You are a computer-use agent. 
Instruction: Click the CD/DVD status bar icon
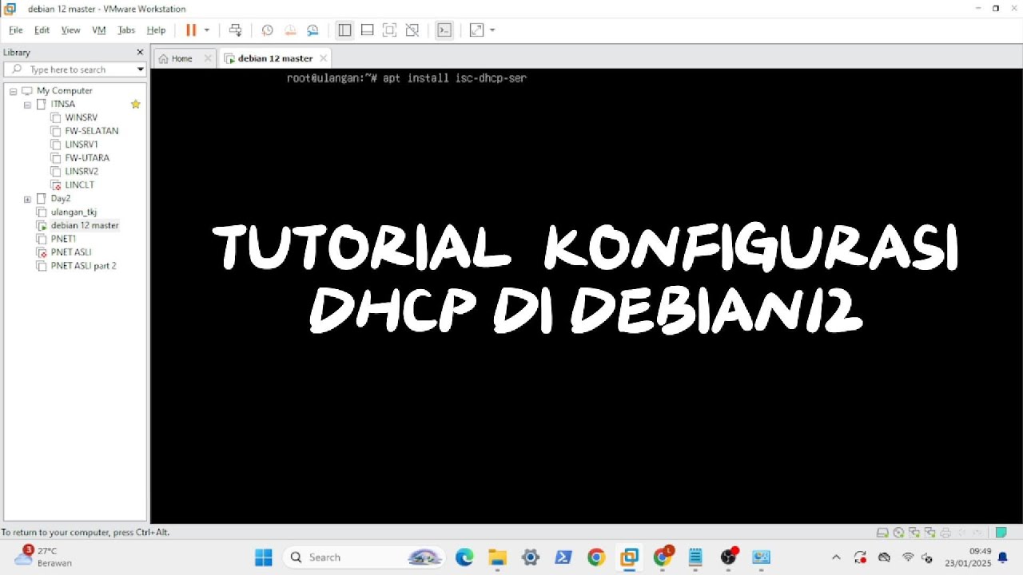pos(898,533)
